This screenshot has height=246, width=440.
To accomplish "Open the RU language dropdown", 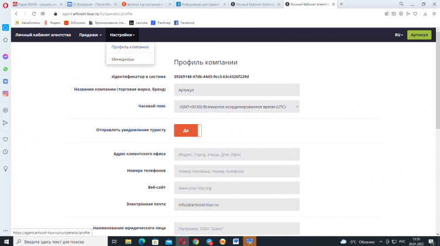I will tap(399, 35).
